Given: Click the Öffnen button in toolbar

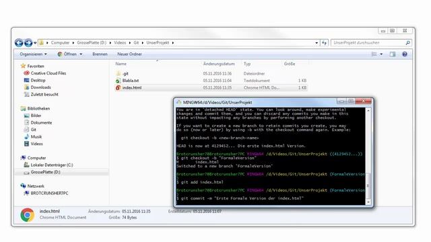Looking at the screenshot, I should tap(67, 54).
